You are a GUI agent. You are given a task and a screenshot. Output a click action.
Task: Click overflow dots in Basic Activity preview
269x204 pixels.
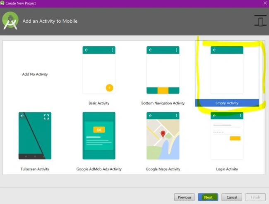tap(112, 50)
